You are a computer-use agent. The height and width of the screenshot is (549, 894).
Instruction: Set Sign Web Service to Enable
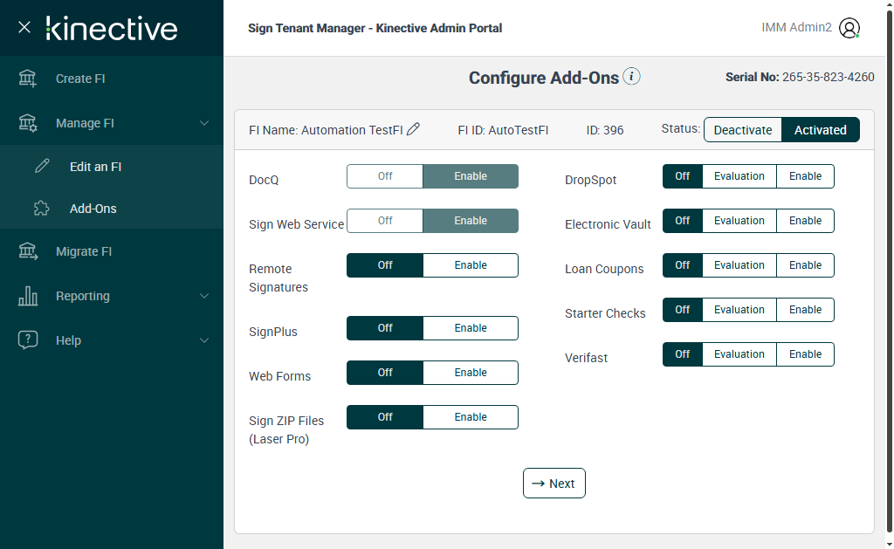tap(471, 221)
